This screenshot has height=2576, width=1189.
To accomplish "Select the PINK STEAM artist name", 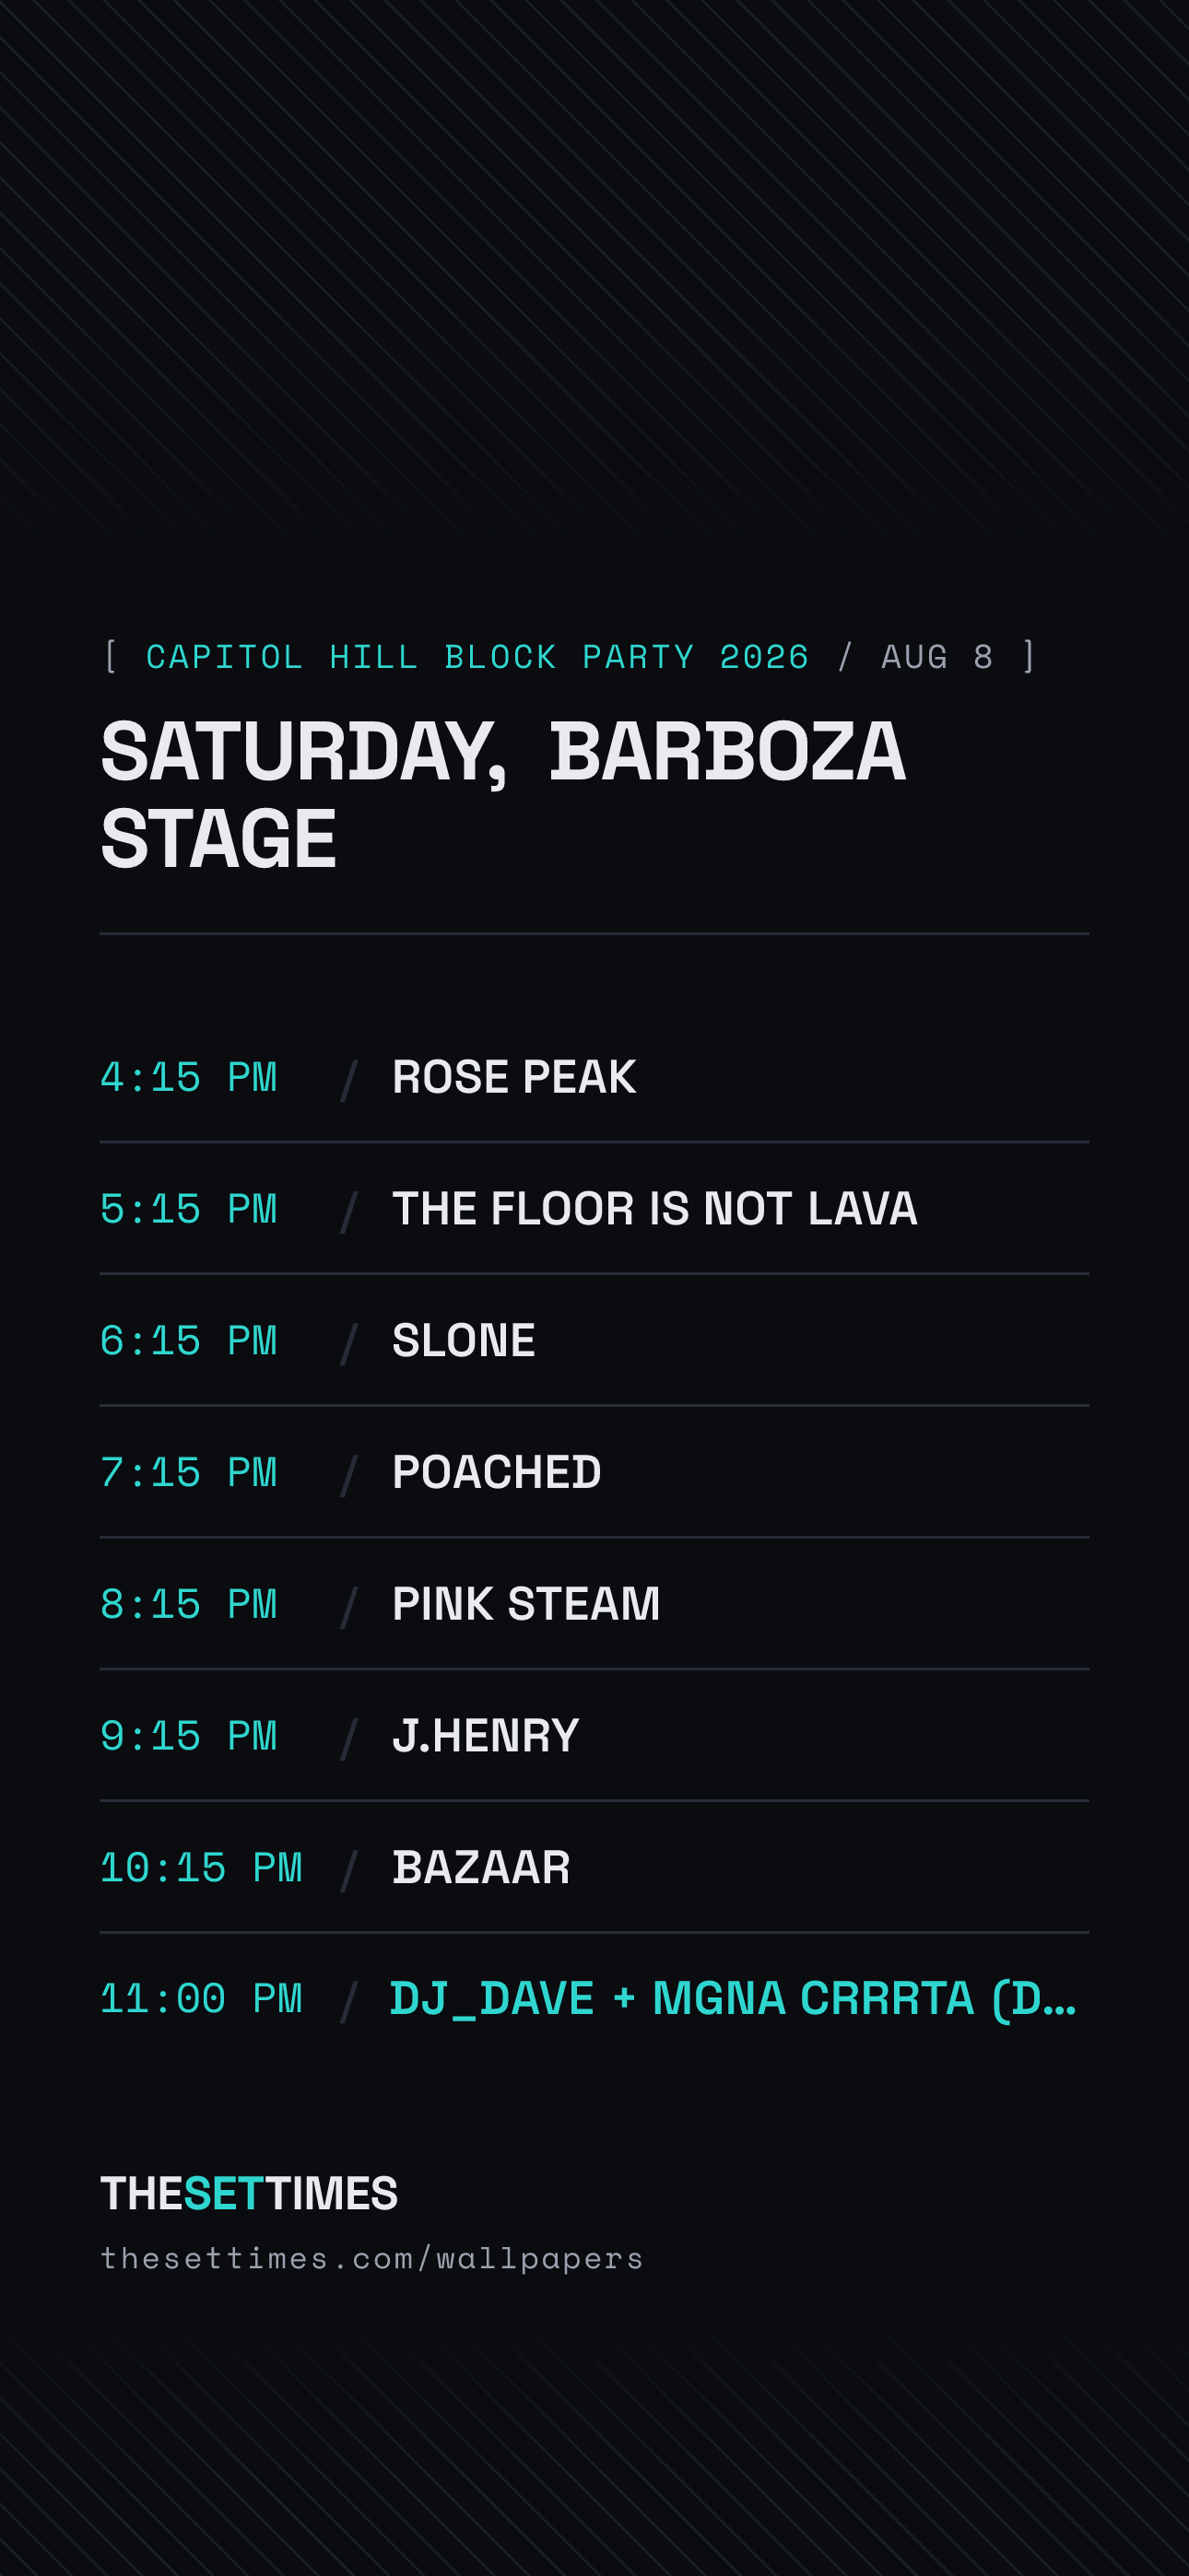I will tap(525, 1604).
